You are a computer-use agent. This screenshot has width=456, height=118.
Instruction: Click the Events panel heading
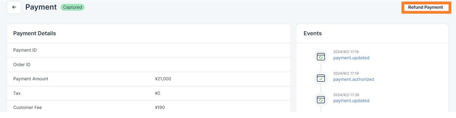pos(313,34)
